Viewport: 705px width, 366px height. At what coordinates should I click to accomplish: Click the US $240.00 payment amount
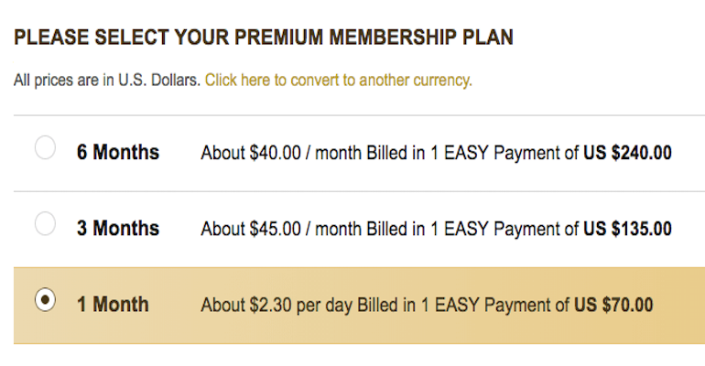click(627, 153)
